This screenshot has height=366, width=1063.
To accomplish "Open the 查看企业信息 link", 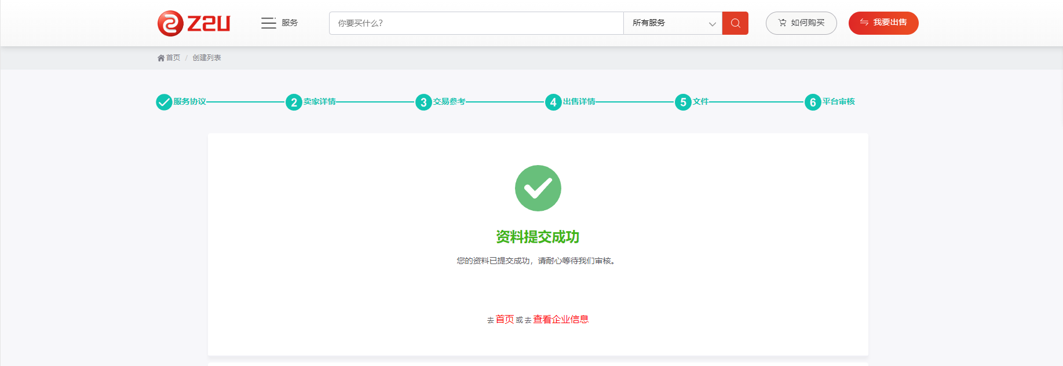I will [x=560, y=319].
